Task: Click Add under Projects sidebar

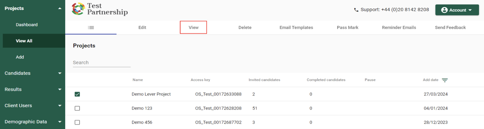Action: [20, 57]
